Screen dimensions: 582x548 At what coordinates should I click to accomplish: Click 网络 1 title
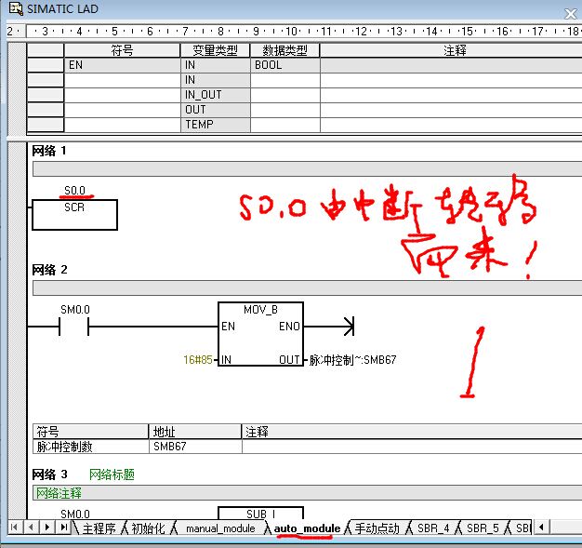(49, 151)
